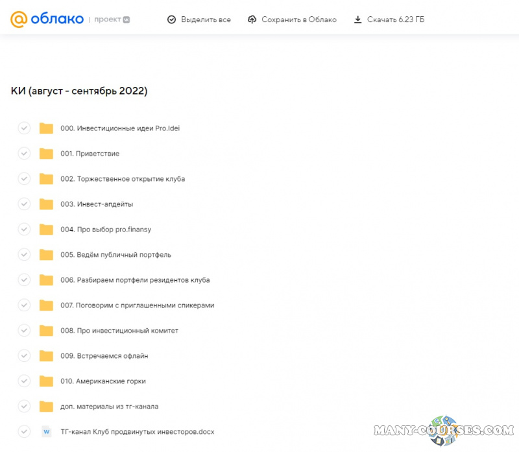Viewport: 519px width, 452px height.
Task: Click Скачать 6.23 ГБ button
Action: click(396, 19)
